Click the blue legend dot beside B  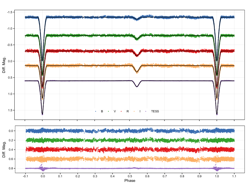(96, 111)
